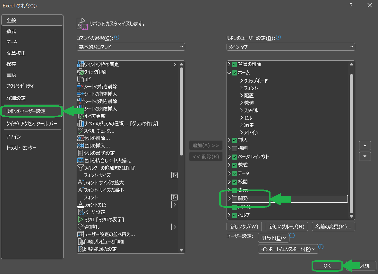
Task: Uncheck the ホーム tab checkbox
Action: pyautogui.click(x=235, y=73)
